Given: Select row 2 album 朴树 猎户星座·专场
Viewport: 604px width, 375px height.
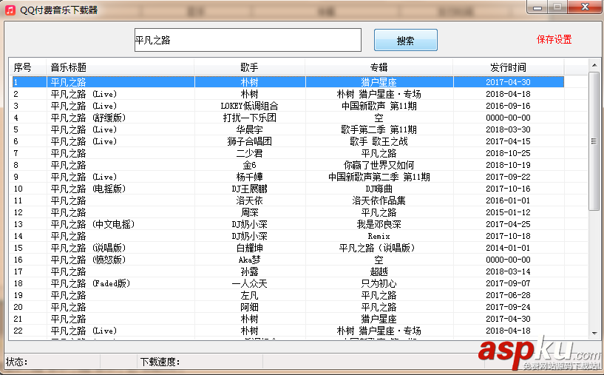Looking at the screenshot, I should pyautogui.click(x=379, y=94).
